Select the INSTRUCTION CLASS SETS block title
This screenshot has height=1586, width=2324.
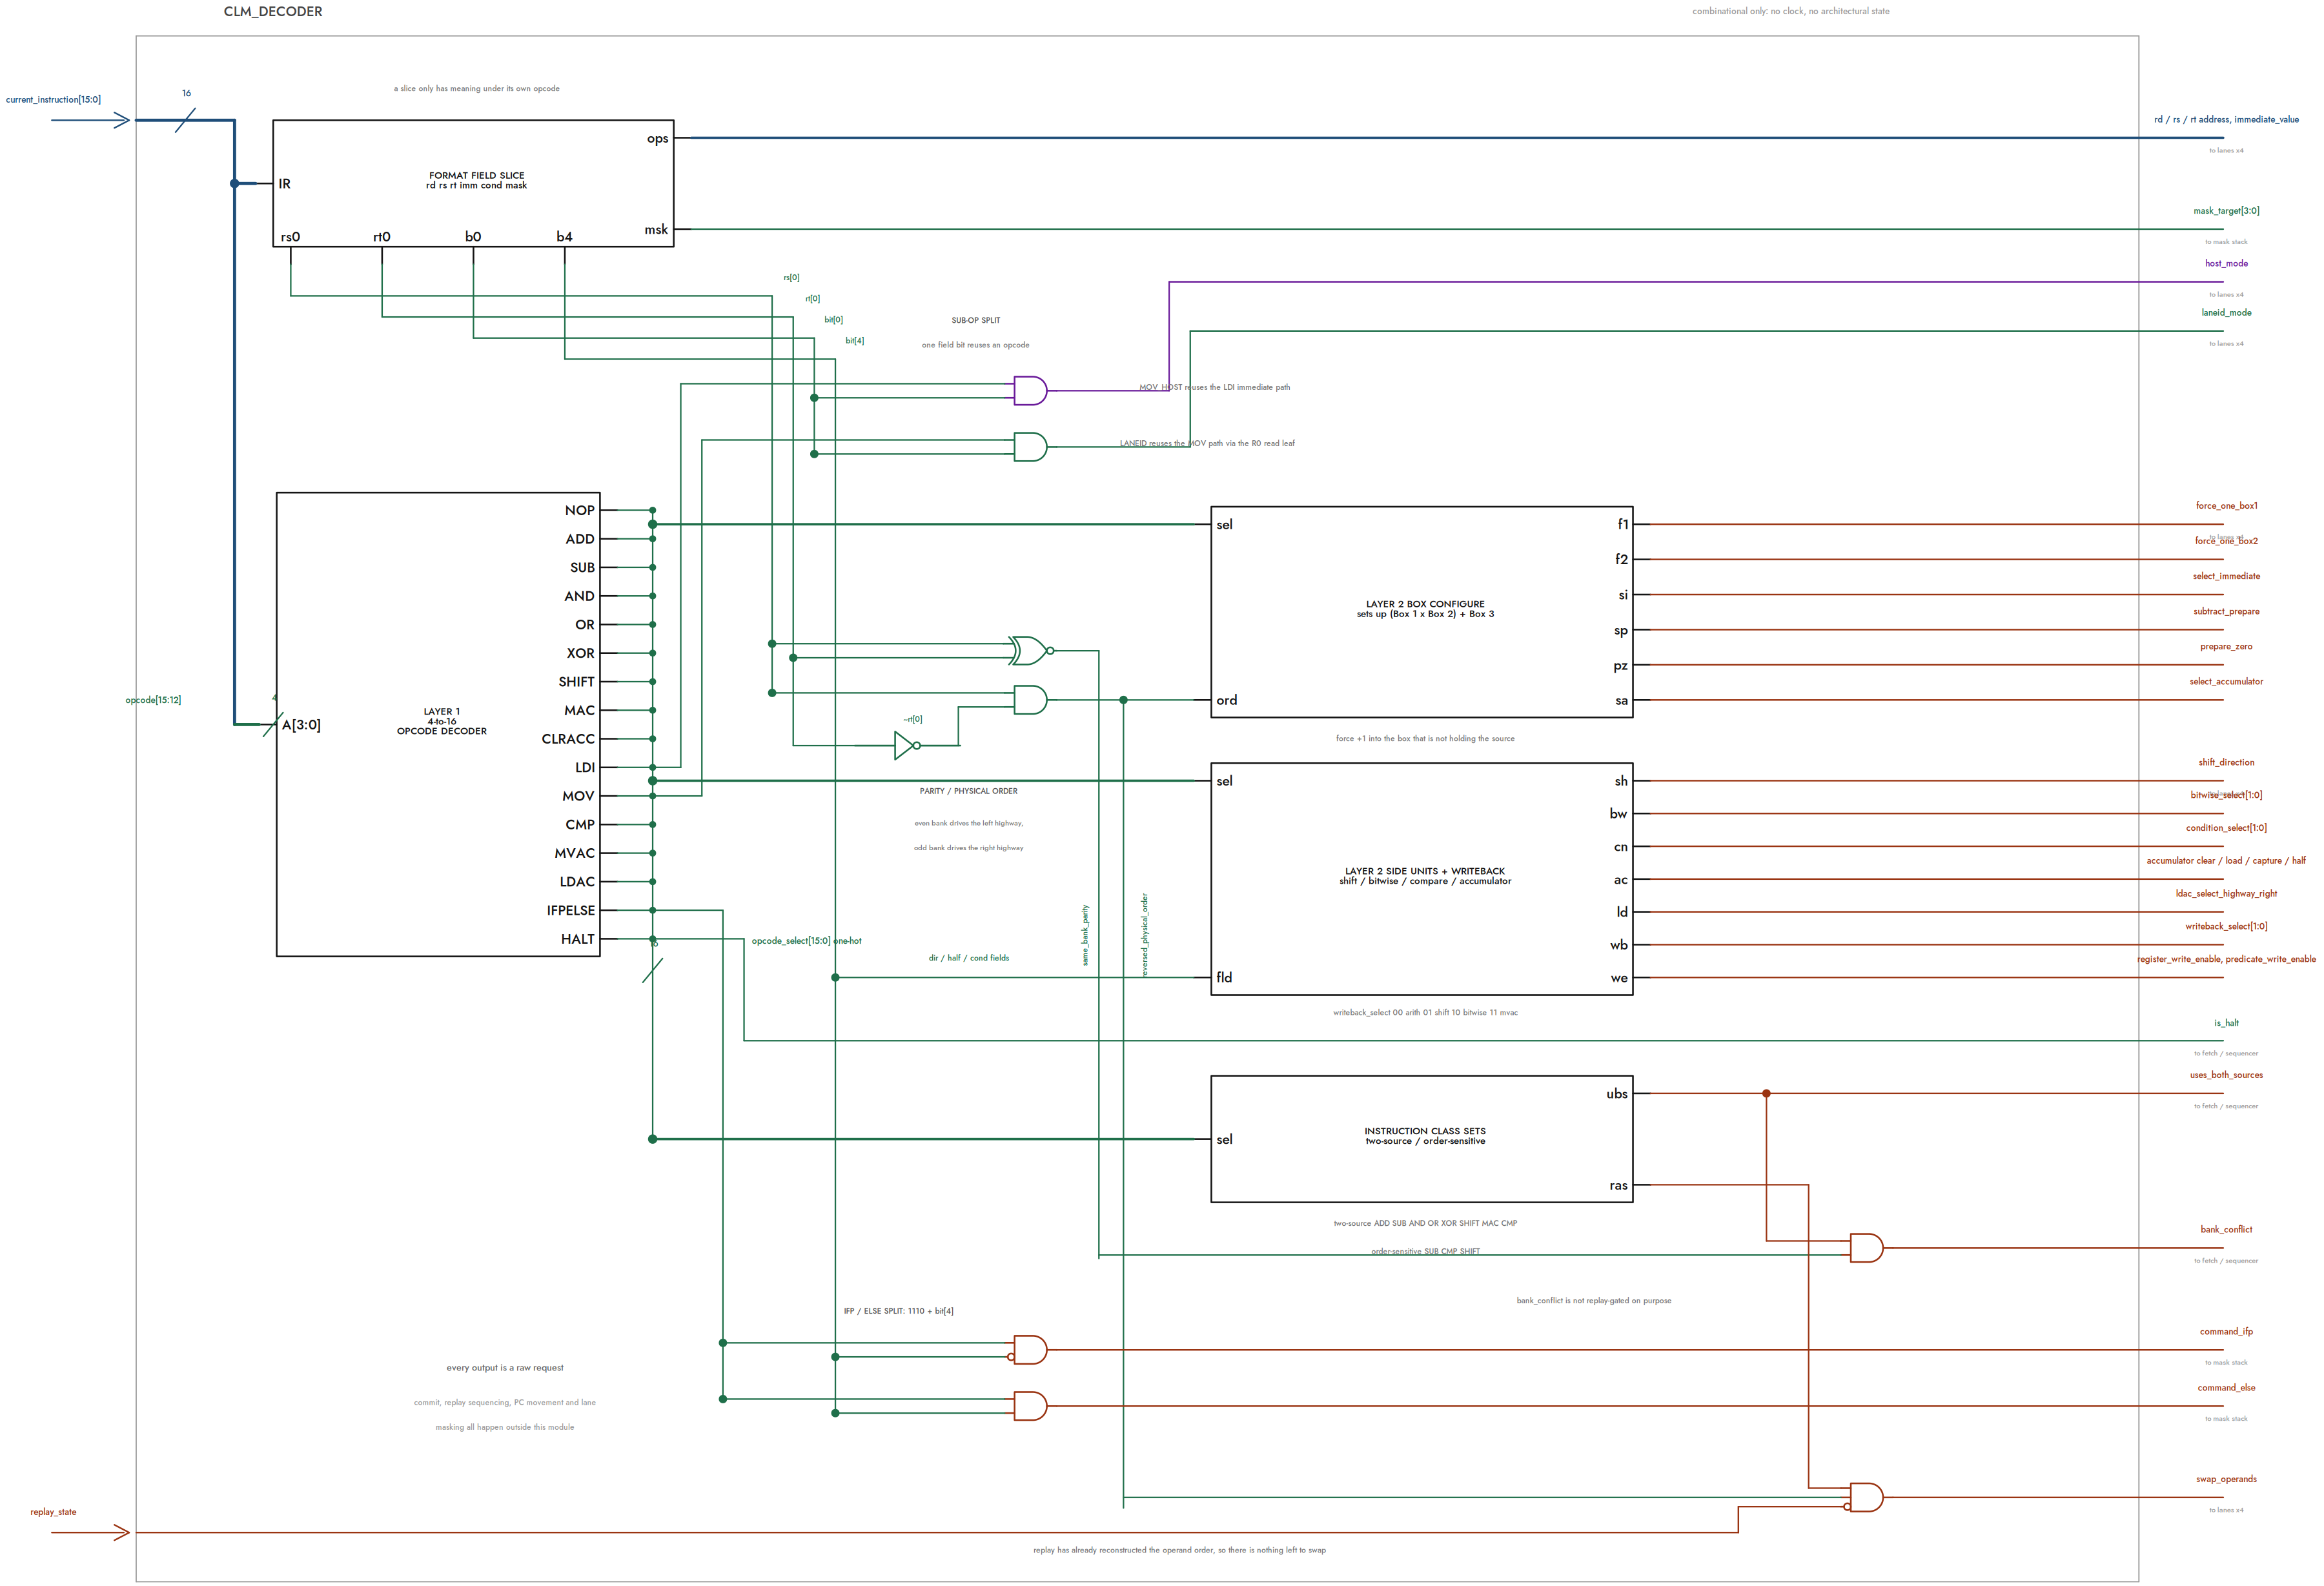[1425, 1131]
